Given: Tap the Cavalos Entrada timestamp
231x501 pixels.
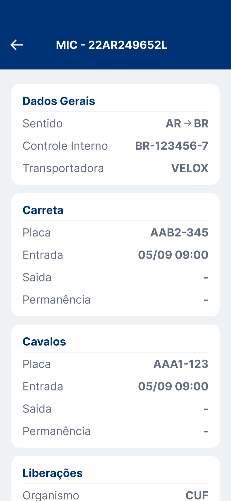Looking at the screenshot, I should coord(173,386).
